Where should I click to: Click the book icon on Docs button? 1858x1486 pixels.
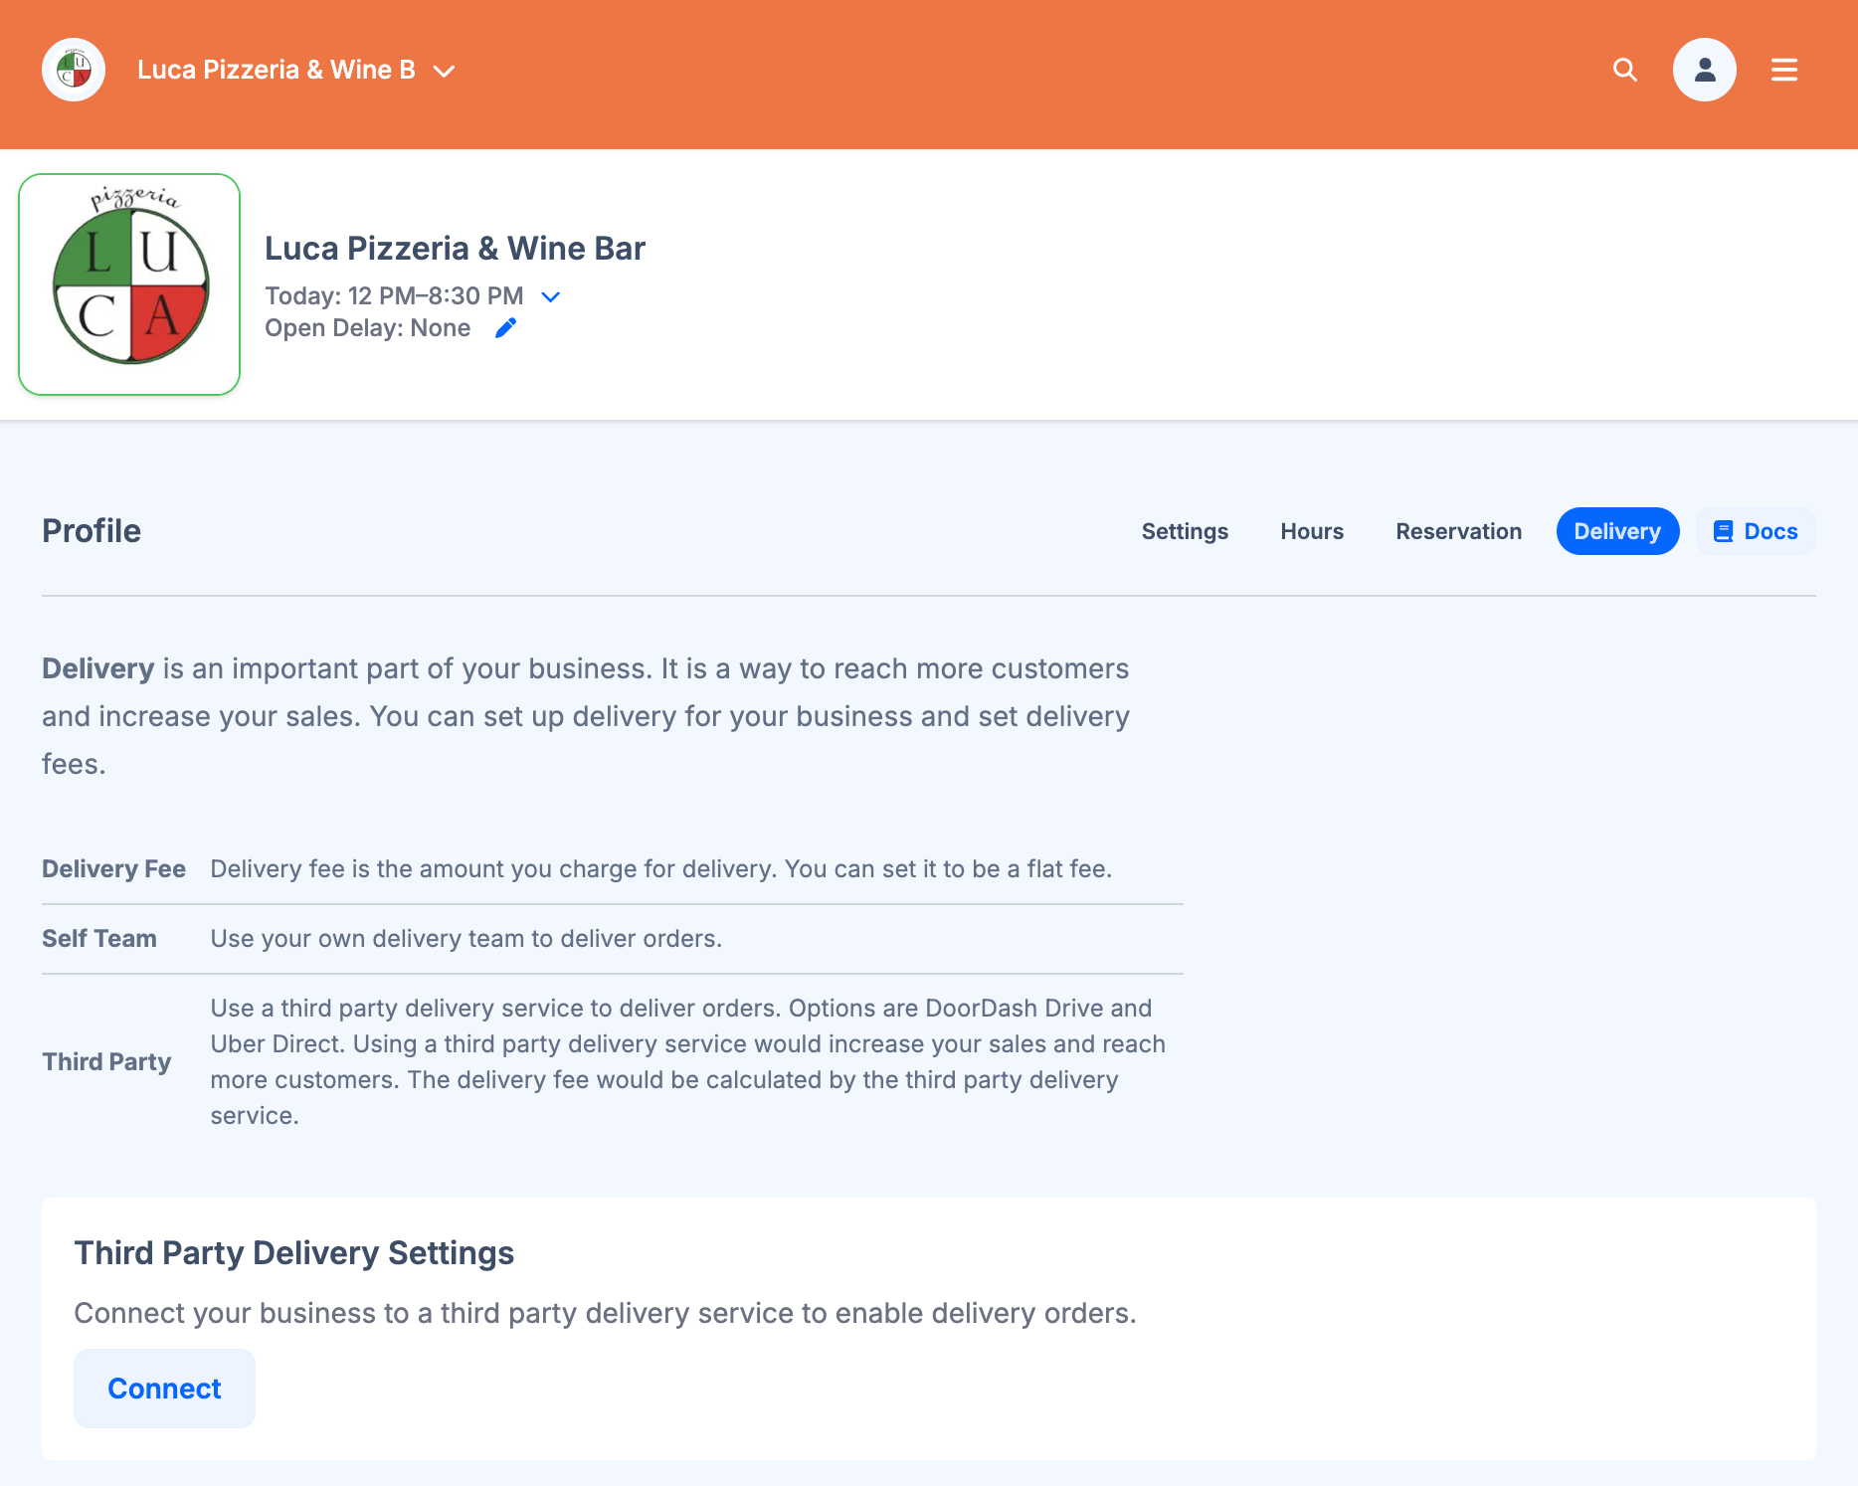tap(1723, 532)
